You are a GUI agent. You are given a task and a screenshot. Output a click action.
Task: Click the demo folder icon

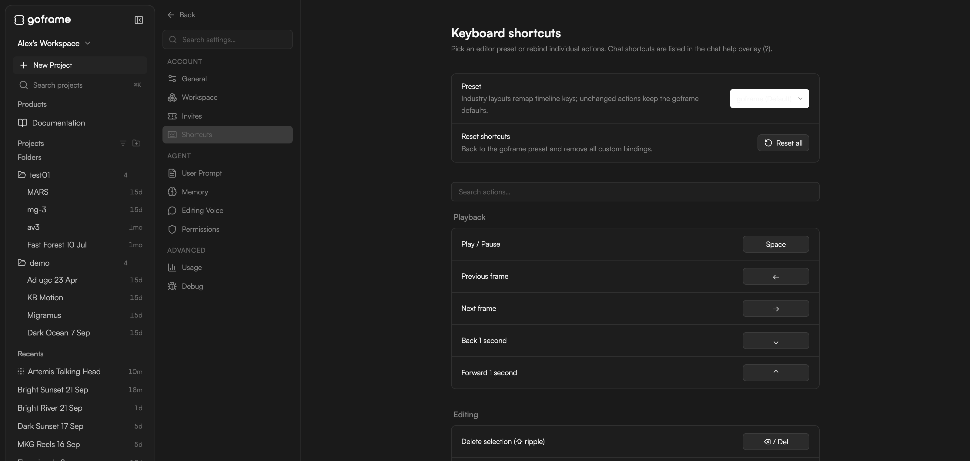click(22, 263)
